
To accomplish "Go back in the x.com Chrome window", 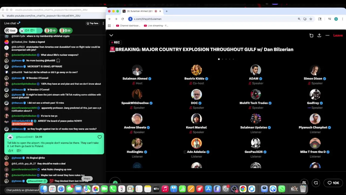I will pyautogui.click(x=109, y=19).
